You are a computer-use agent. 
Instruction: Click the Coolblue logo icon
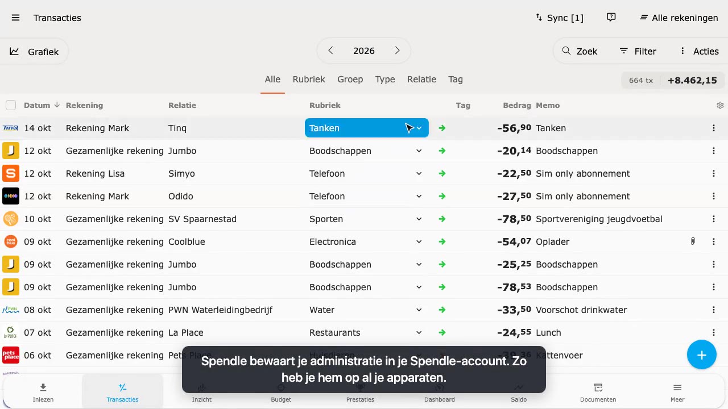click(x=11, y=241)
